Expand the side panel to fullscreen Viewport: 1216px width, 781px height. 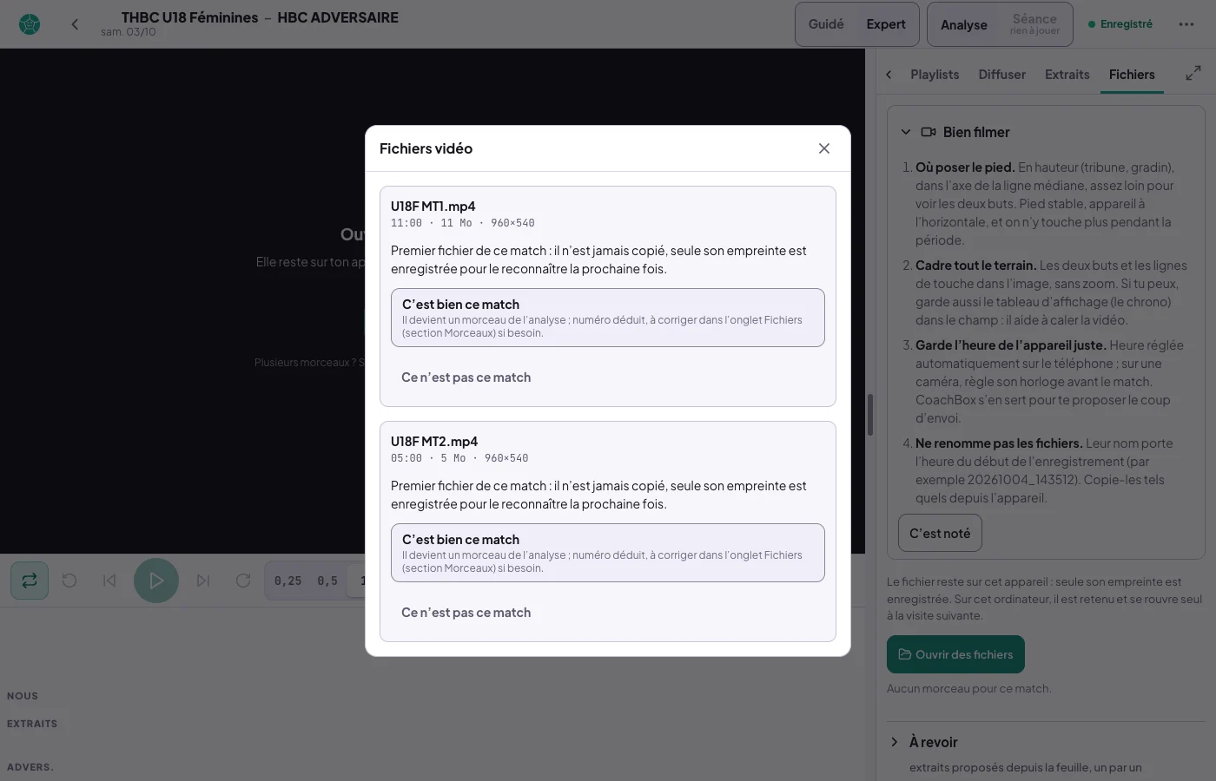1193,74
